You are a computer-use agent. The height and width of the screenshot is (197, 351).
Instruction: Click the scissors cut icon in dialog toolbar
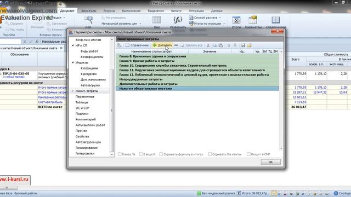[208, 45]
